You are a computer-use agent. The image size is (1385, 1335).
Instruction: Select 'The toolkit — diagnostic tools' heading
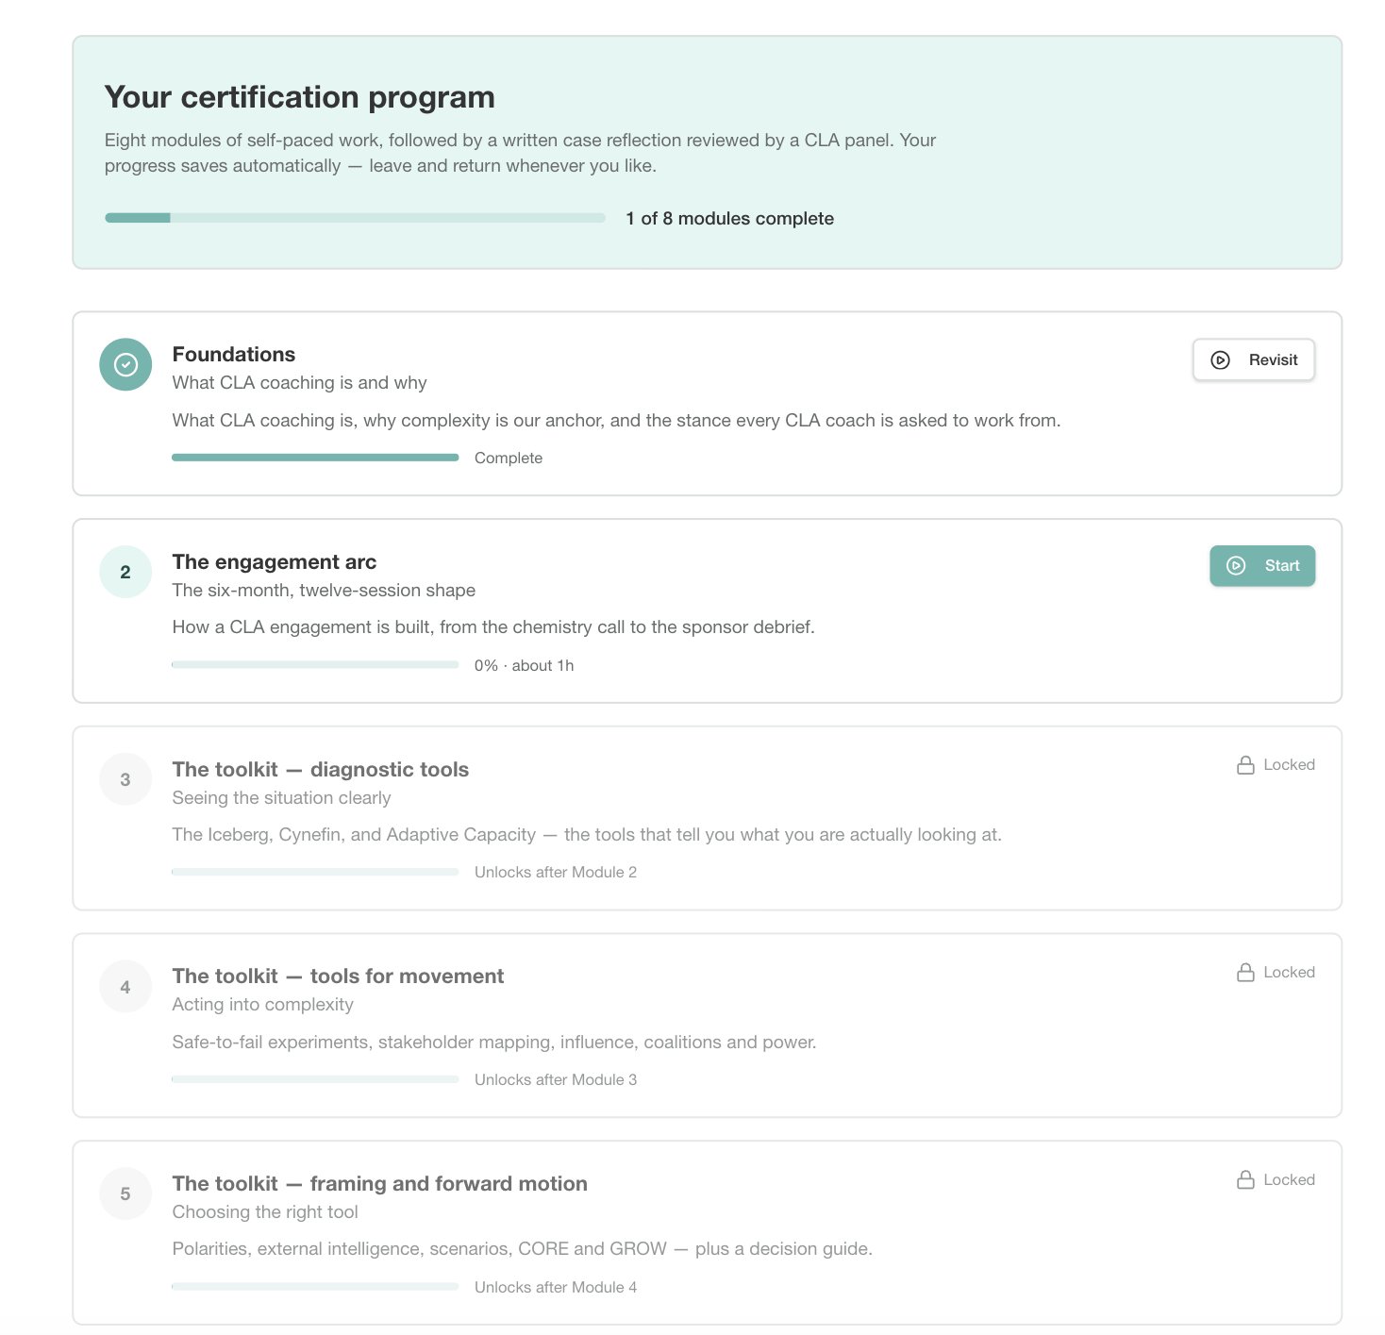(320, 770)
